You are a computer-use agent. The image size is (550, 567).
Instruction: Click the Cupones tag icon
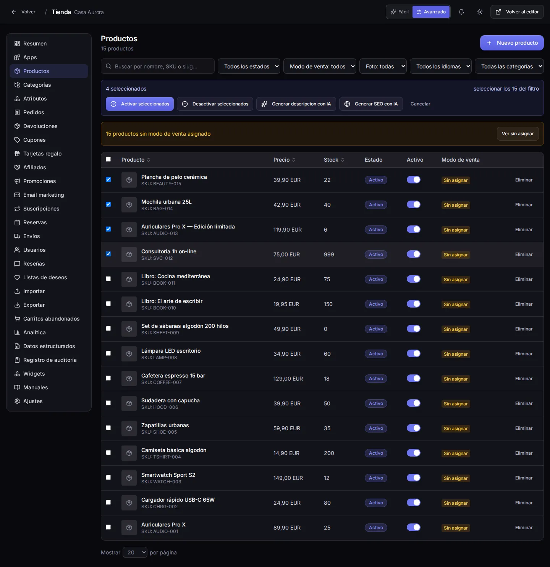(x=17, y=140)
